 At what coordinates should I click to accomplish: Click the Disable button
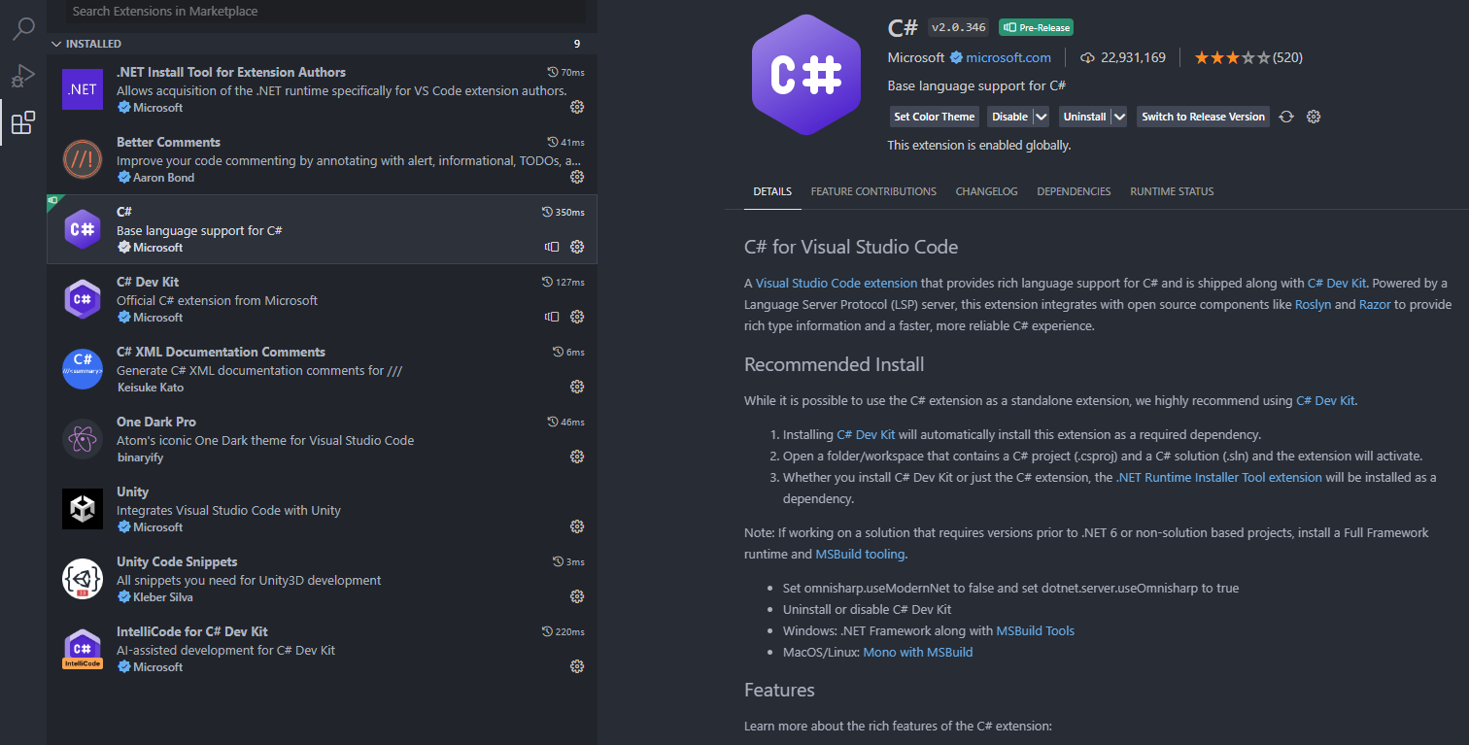click(x=1009, y=117)
